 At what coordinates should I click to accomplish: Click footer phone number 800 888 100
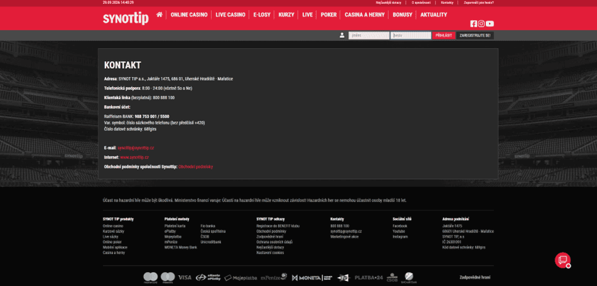point(340,226)
